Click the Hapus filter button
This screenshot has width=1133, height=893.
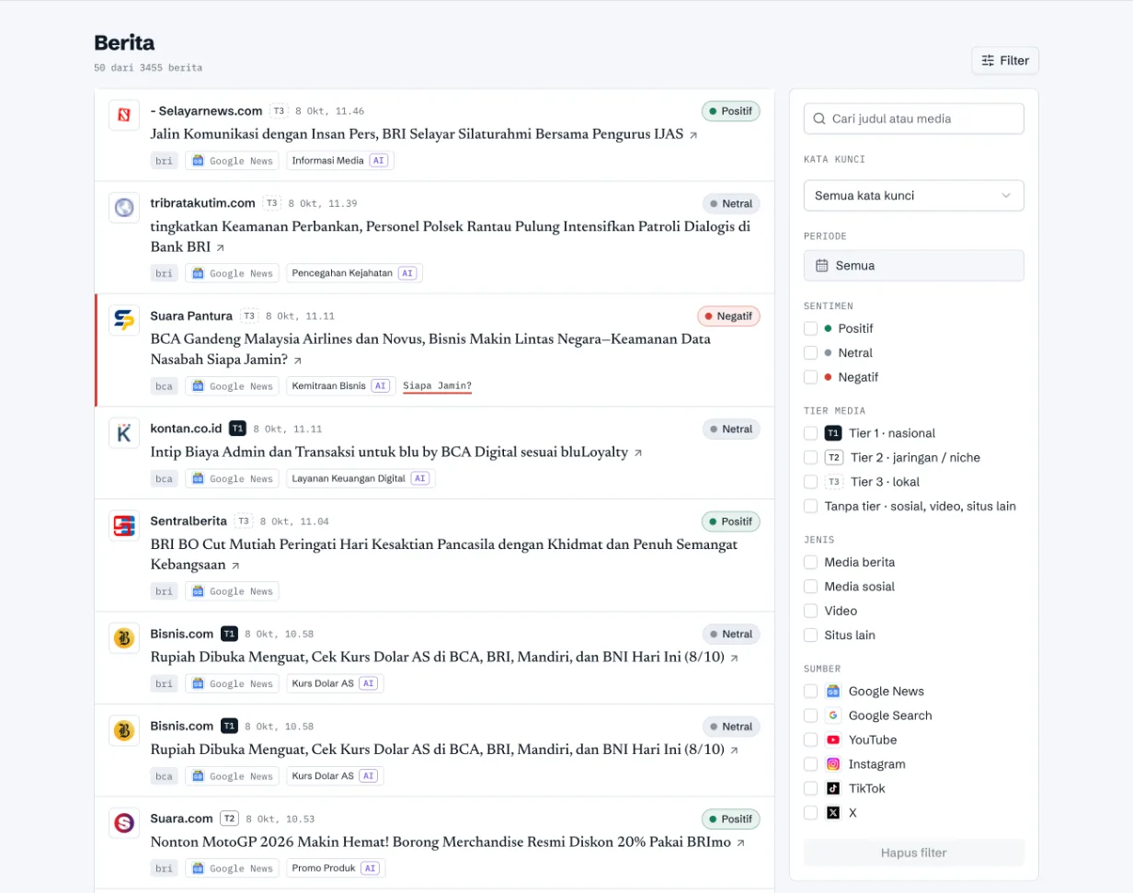coord(913,853)
